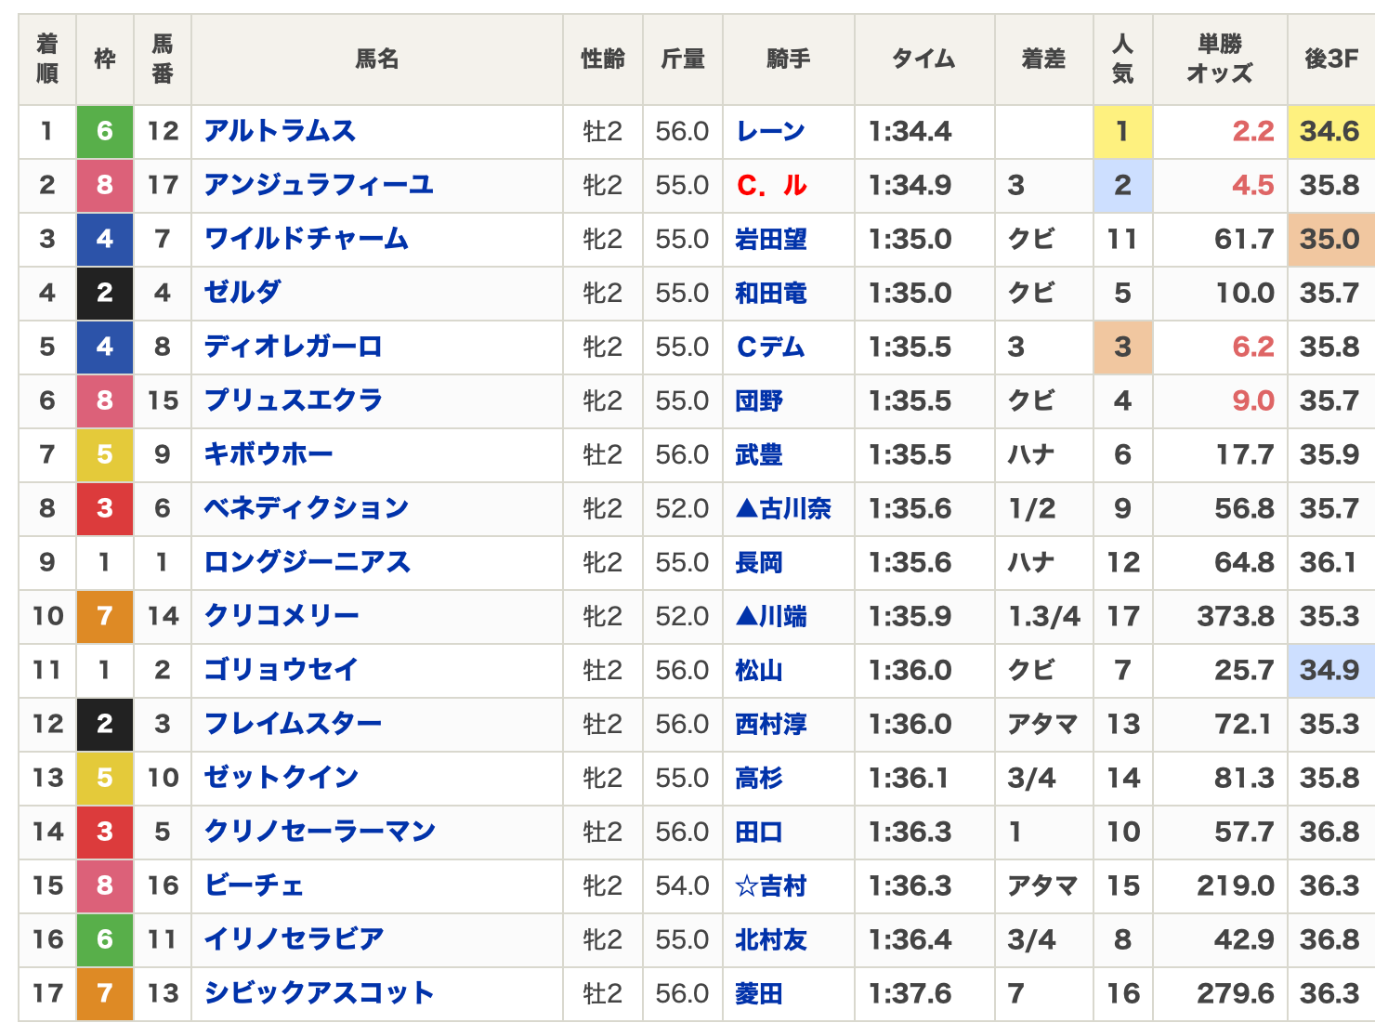Open horse アルトラムス link

(x=280, y=131)
